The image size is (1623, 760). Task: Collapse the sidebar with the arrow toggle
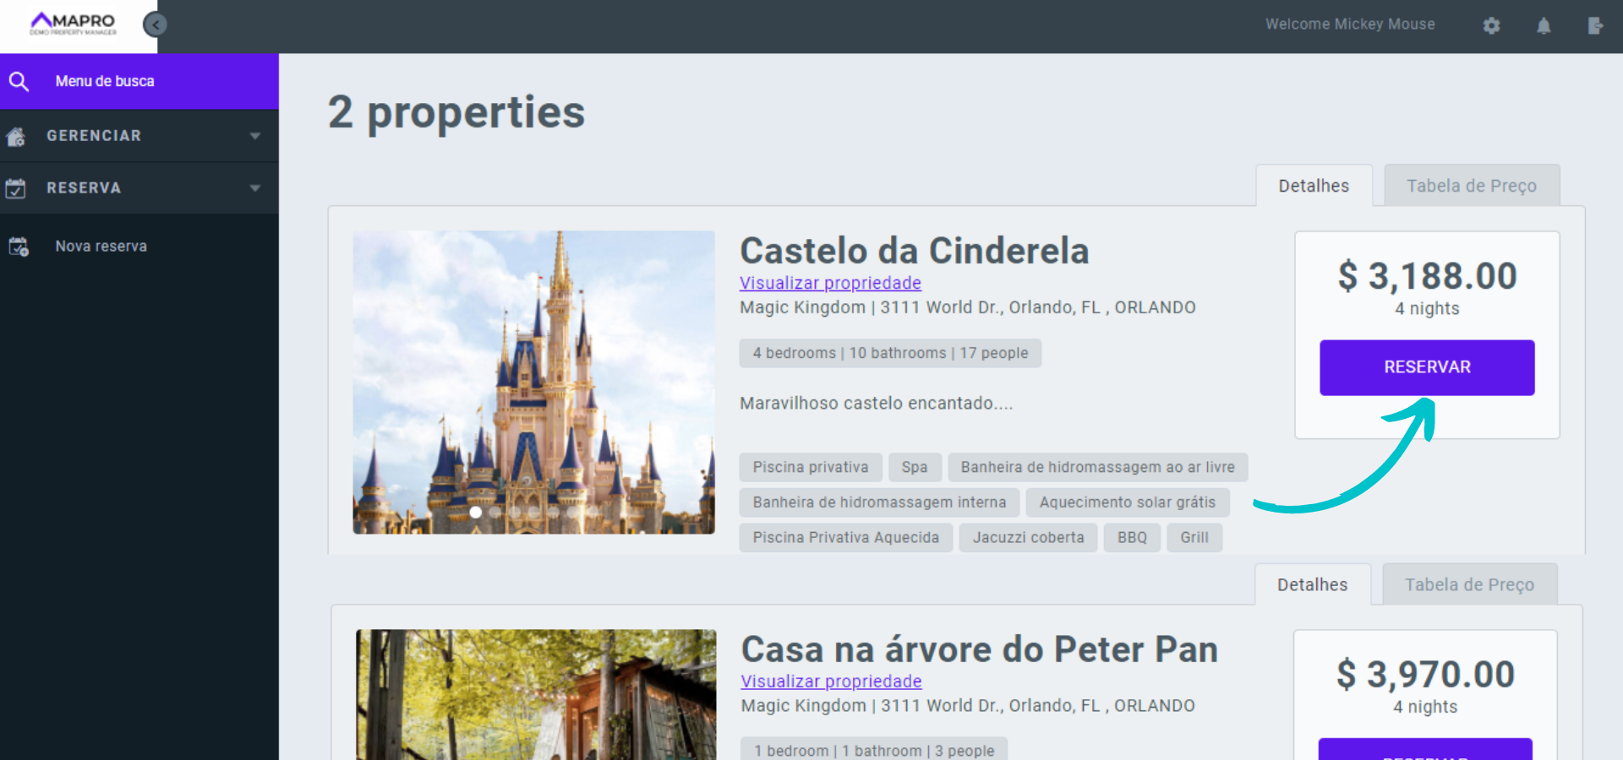pos(154,24)
